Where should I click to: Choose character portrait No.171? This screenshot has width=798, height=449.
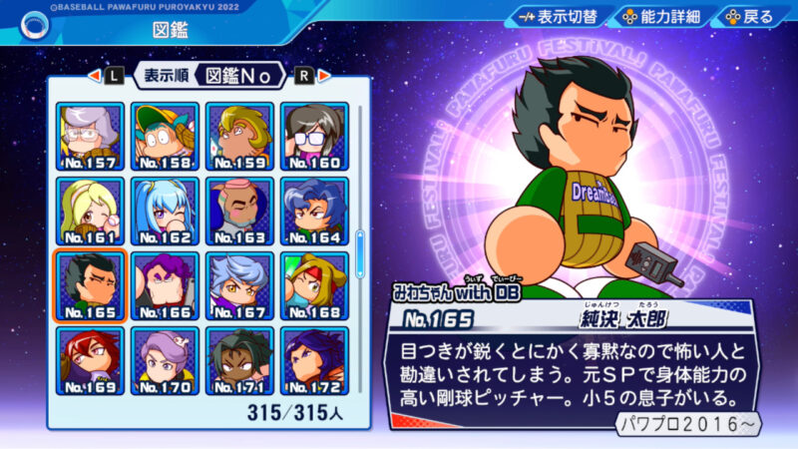click(239, 361)
